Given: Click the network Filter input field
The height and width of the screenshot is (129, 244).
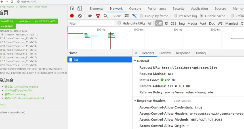Looking at the screenshot, I should pyautogui.click(x=91, y=23).
